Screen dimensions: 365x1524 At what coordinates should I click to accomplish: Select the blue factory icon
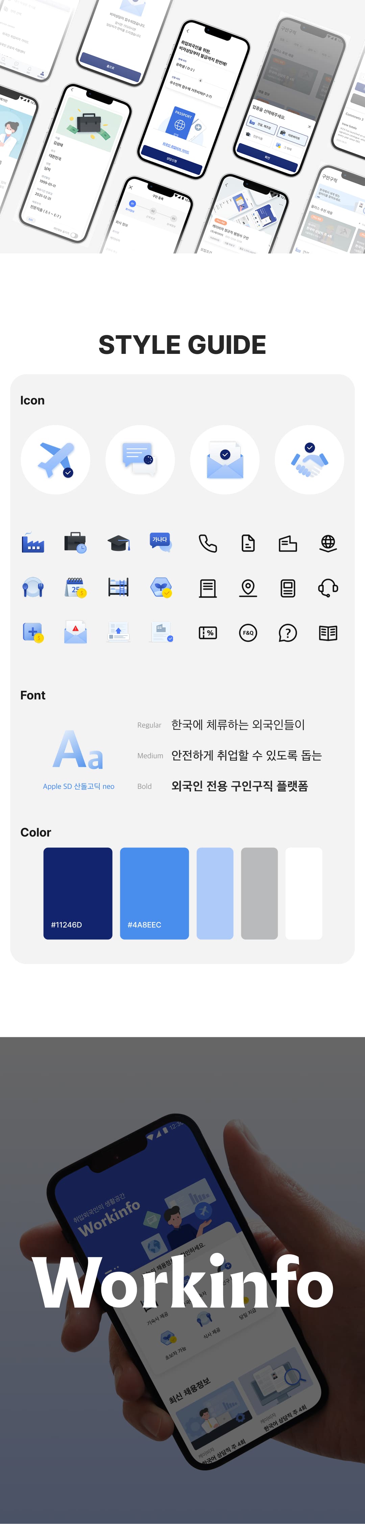[32, 542]
